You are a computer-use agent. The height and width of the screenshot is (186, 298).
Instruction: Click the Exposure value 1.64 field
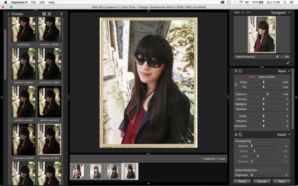pos(285,94)
